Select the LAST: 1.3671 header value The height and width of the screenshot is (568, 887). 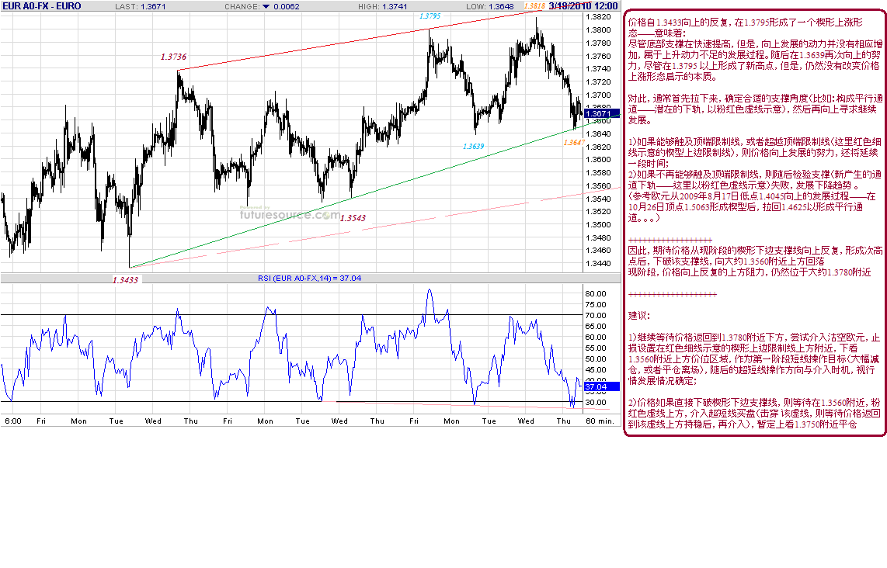[141, 7]
